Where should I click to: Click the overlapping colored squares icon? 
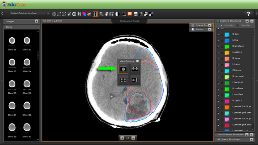click(x=84, y=14)
